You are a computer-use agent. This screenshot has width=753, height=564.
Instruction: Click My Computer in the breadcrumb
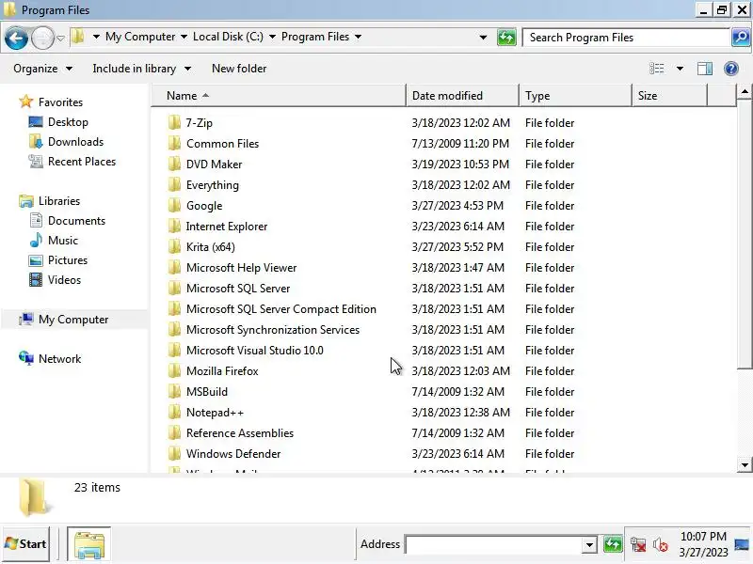coord(140,37)
